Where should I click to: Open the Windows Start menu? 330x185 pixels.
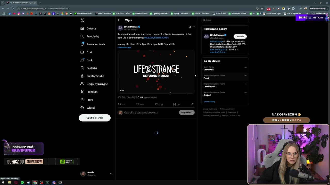click(3, 182)
